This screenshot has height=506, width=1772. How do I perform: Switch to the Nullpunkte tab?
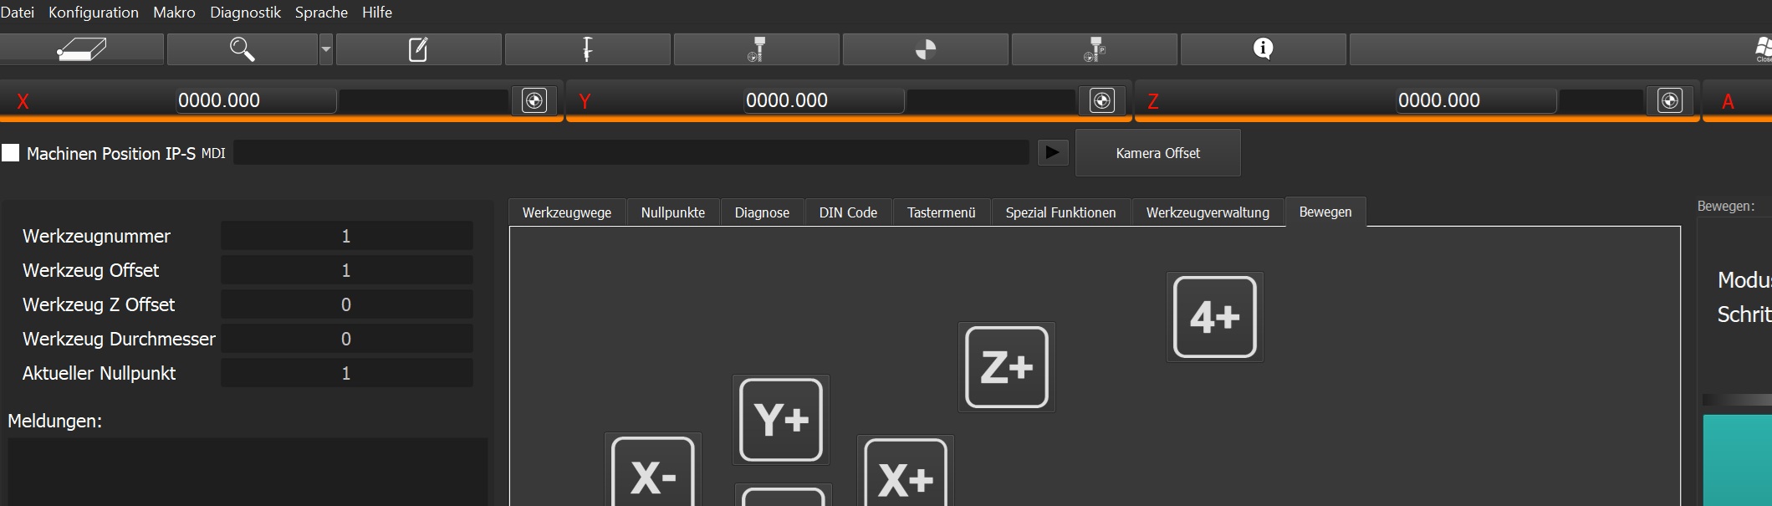(x=673, y=212)
